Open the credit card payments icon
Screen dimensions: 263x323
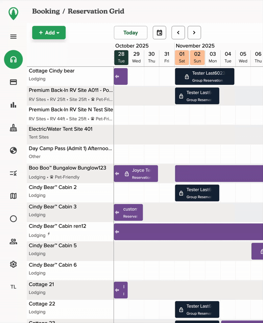(13, 82)
